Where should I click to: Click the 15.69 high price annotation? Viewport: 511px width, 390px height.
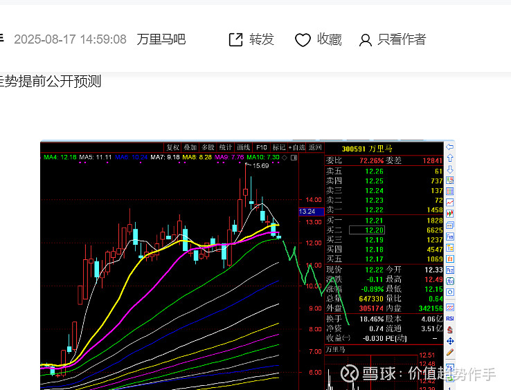[260, 166]
